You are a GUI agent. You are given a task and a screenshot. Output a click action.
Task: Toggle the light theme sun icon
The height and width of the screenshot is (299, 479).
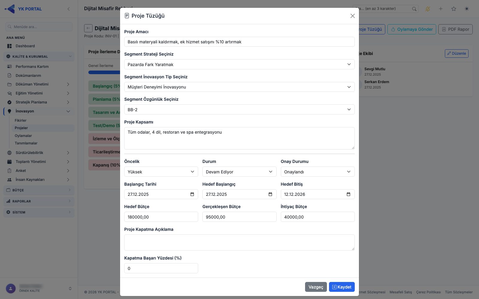(467, 9)
